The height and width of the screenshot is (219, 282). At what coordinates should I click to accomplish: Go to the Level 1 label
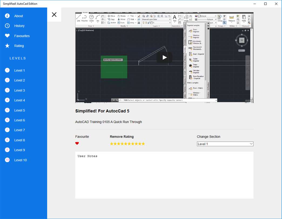click(x=19, y=71)
